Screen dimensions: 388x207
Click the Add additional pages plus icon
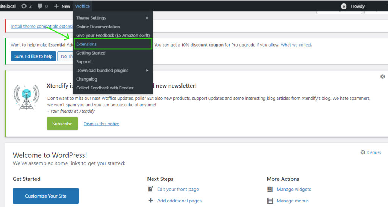pyautogui.click(x=151, y=201)
